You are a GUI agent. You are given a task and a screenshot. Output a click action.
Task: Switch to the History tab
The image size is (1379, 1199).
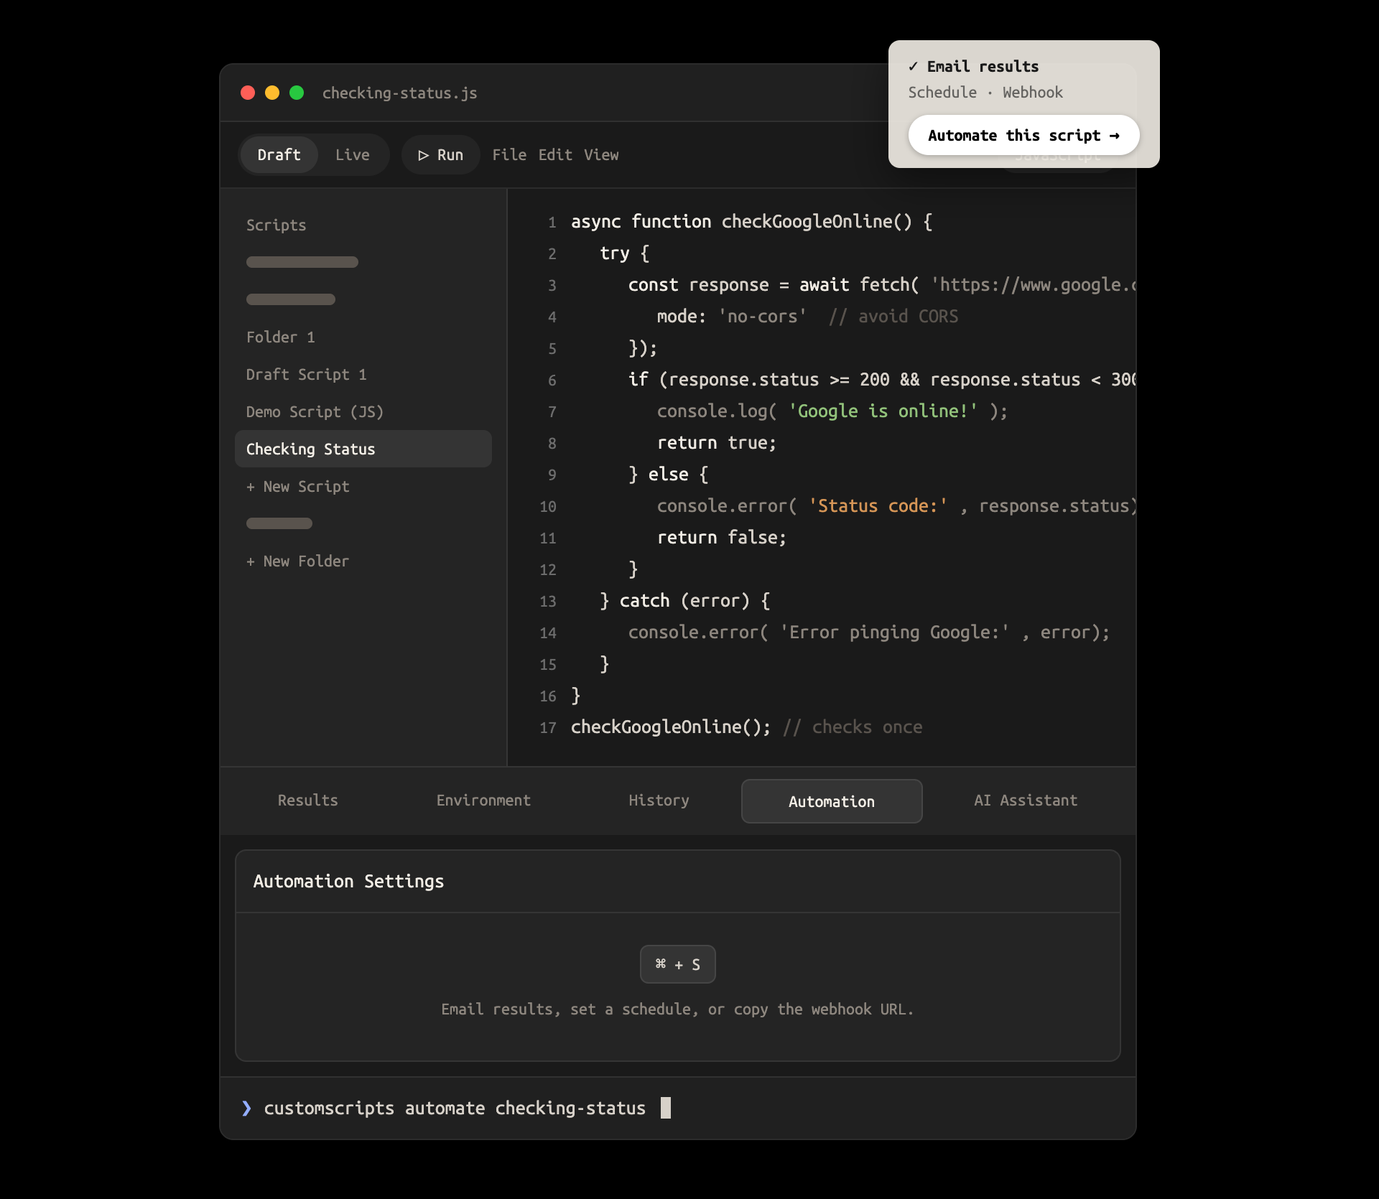click(x=659, y=800)
